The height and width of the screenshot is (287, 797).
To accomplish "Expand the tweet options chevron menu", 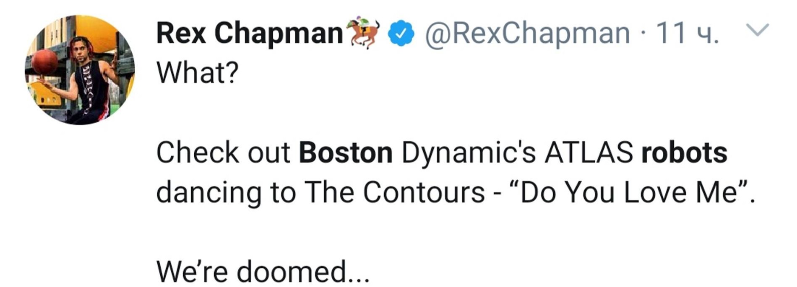I will (758, 30).
